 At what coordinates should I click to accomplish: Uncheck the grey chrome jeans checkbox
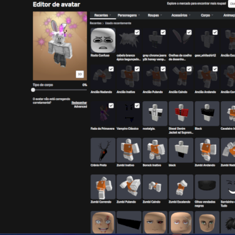[163, 32]
